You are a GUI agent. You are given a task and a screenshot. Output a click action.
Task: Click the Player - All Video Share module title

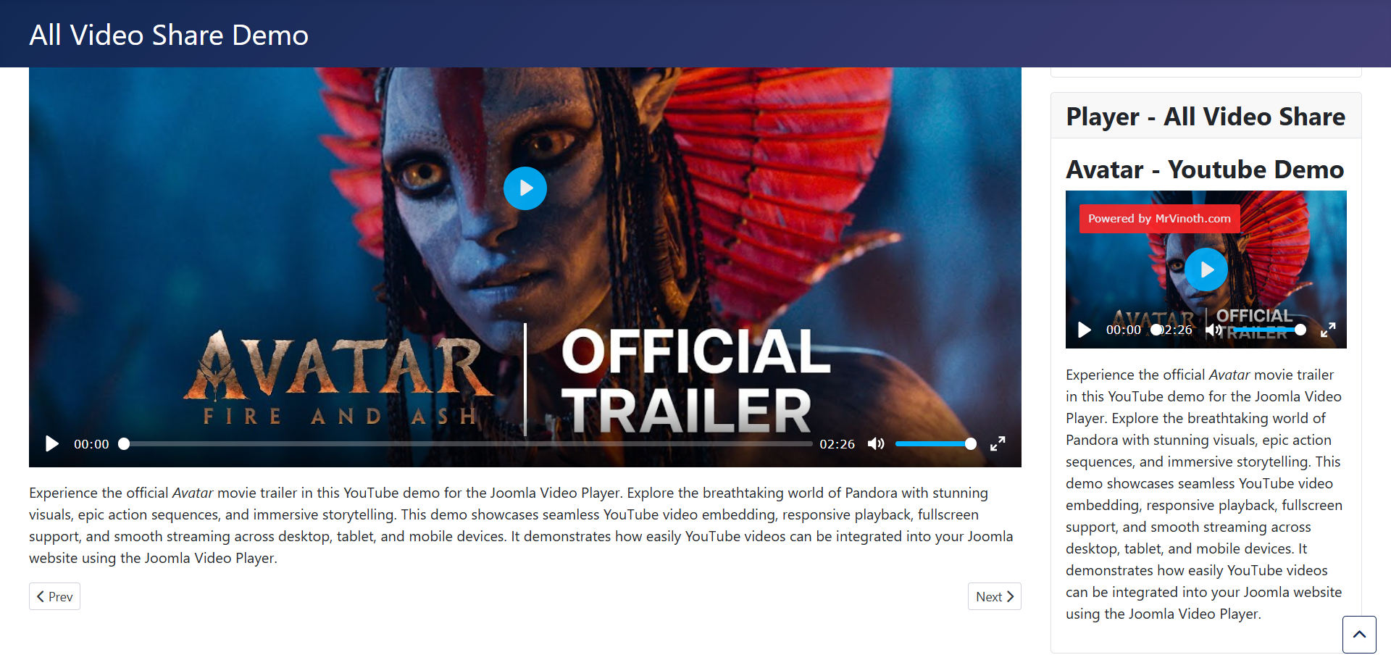pos(1206,117)
